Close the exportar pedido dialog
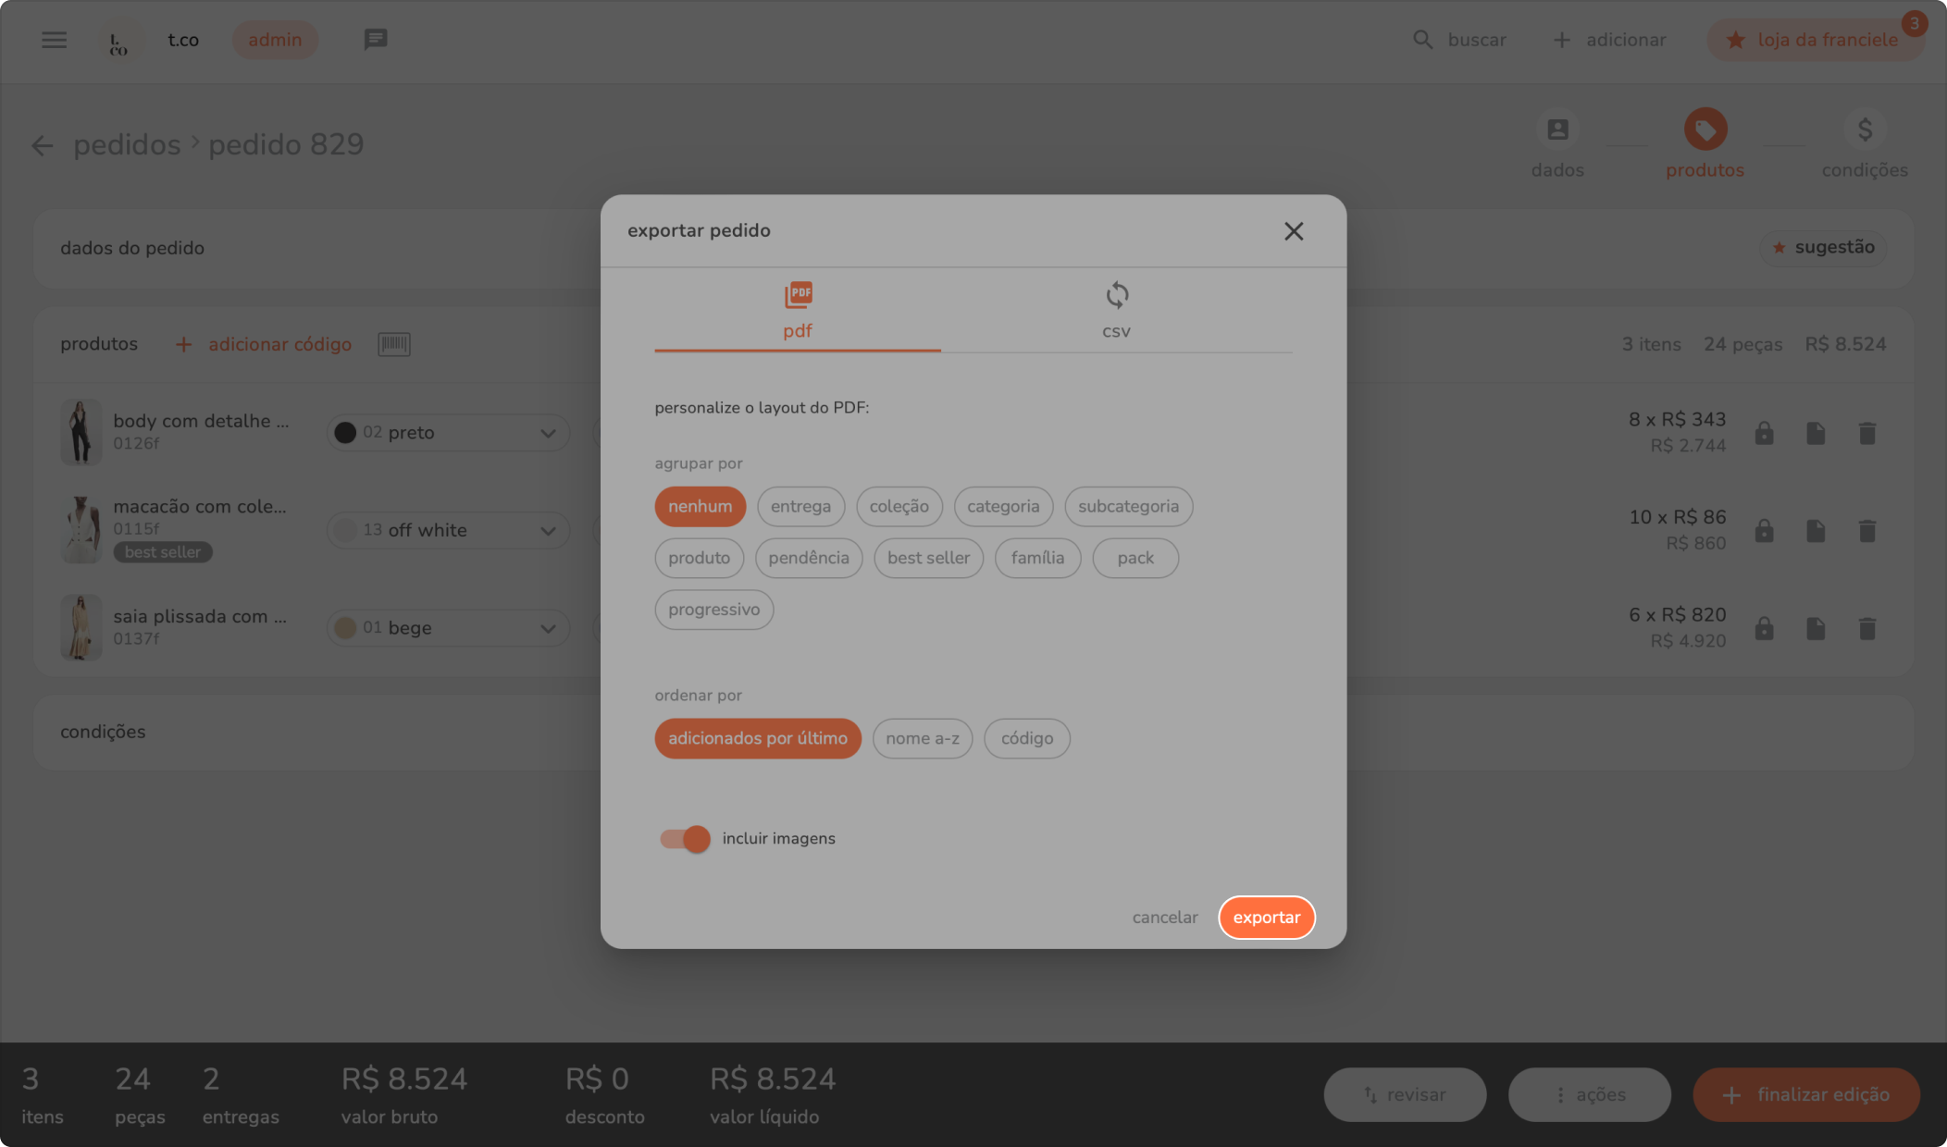The height and width of the screenshot is (1147, 1947). pos(1293,231)
